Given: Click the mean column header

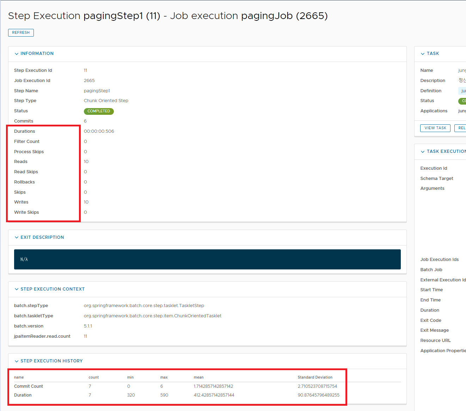Looking at the screenshot, I should [199, 378].
